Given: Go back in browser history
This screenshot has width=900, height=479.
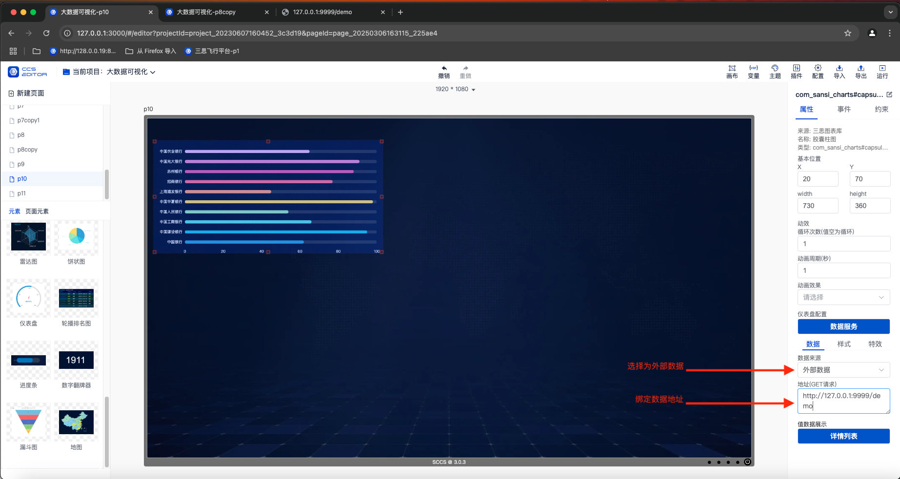Looking at the screenshot, I should 11,33.
